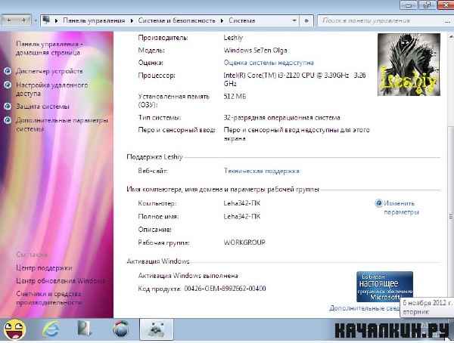Click the shield icon next to Изменить параметры
Image resolution: width=454 pixels, height=343 pixels.
[x=379, y=203]
